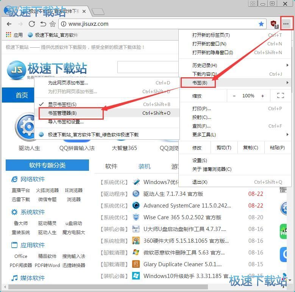
Task: Click the address bar URL field
Action: [162, 24]
